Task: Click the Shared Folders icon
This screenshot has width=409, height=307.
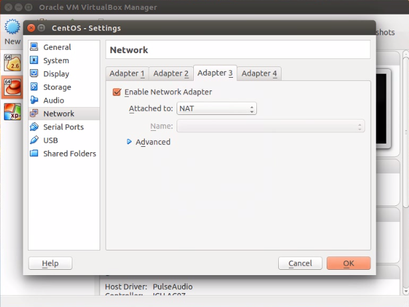Action: point(34,153)
